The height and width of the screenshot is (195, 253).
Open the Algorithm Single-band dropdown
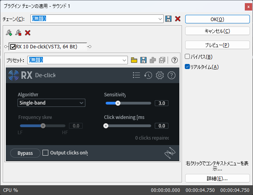tap(51, 103)
